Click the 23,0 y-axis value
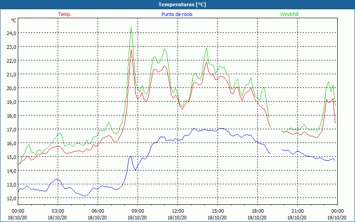The height and width of the screenshot is (222, 355). pos(12,47)
